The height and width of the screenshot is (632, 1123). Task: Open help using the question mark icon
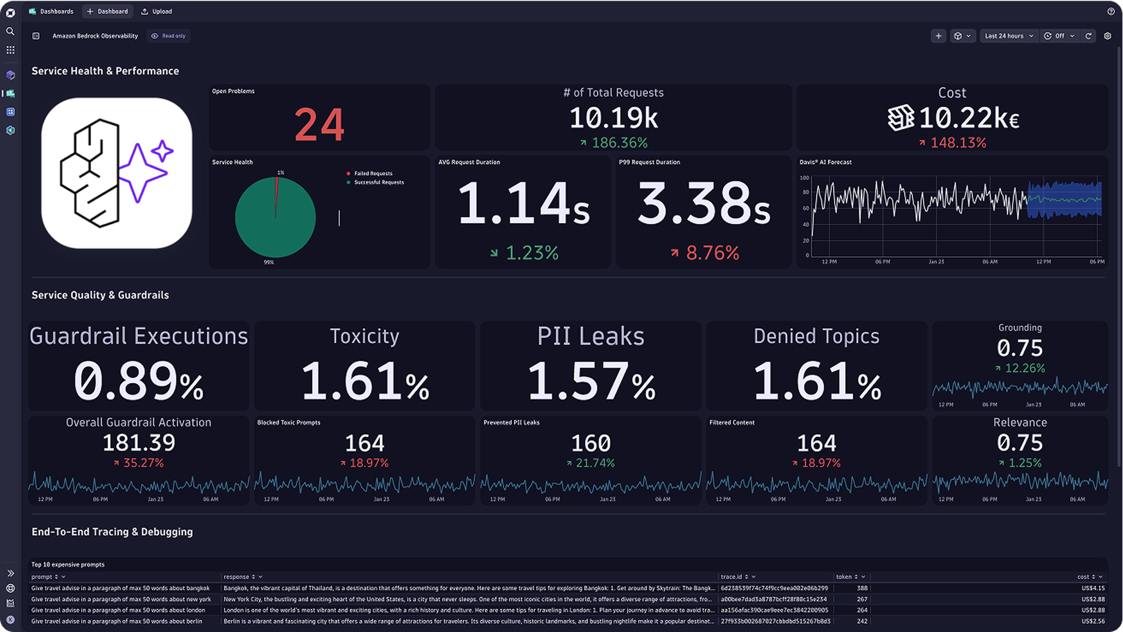1112,11
